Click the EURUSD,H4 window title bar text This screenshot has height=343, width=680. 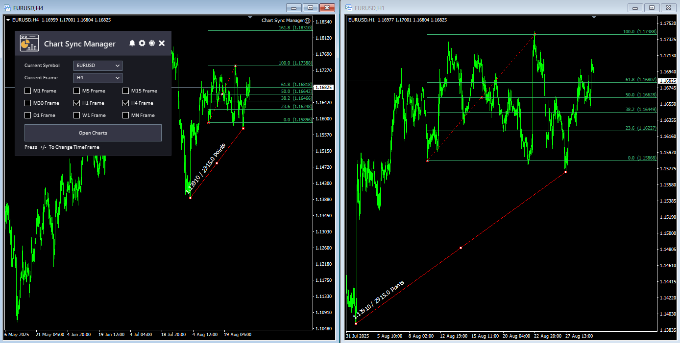[28, 8]
